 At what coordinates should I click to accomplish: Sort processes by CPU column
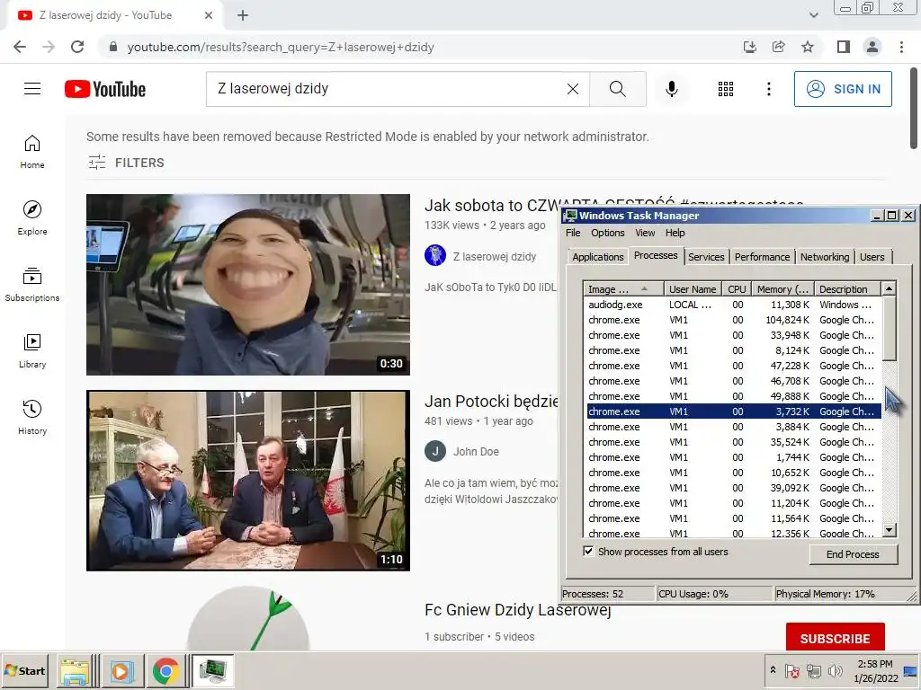click(x=737, y=289)
